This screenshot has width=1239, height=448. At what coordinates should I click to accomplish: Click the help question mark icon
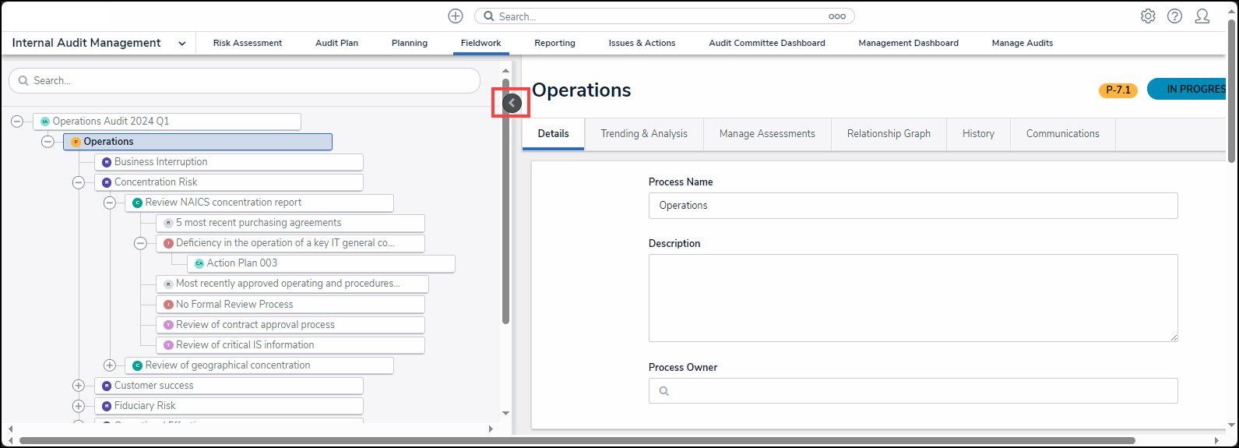point(1174,16)
